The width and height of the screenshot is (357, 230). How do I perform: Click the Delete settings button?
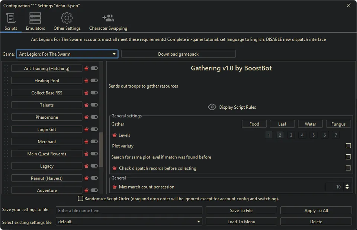[316, 221]
